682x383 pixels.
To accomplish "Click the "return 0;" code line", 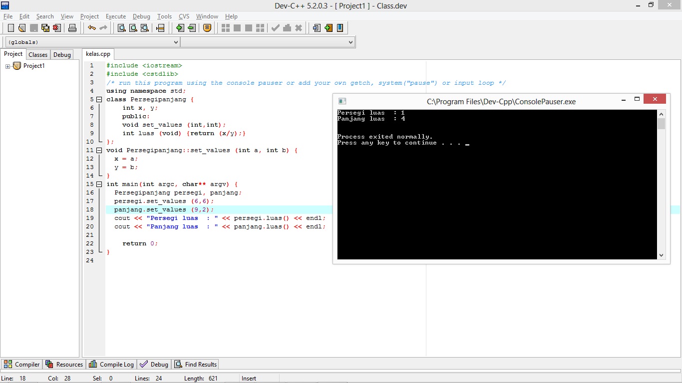I will point(140,243).
